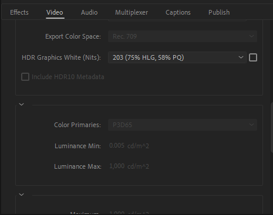Viewport: 273px width, 215px height.
Task: Click the Include HDR10 Metadata label
Action: (x=68, y=77)
